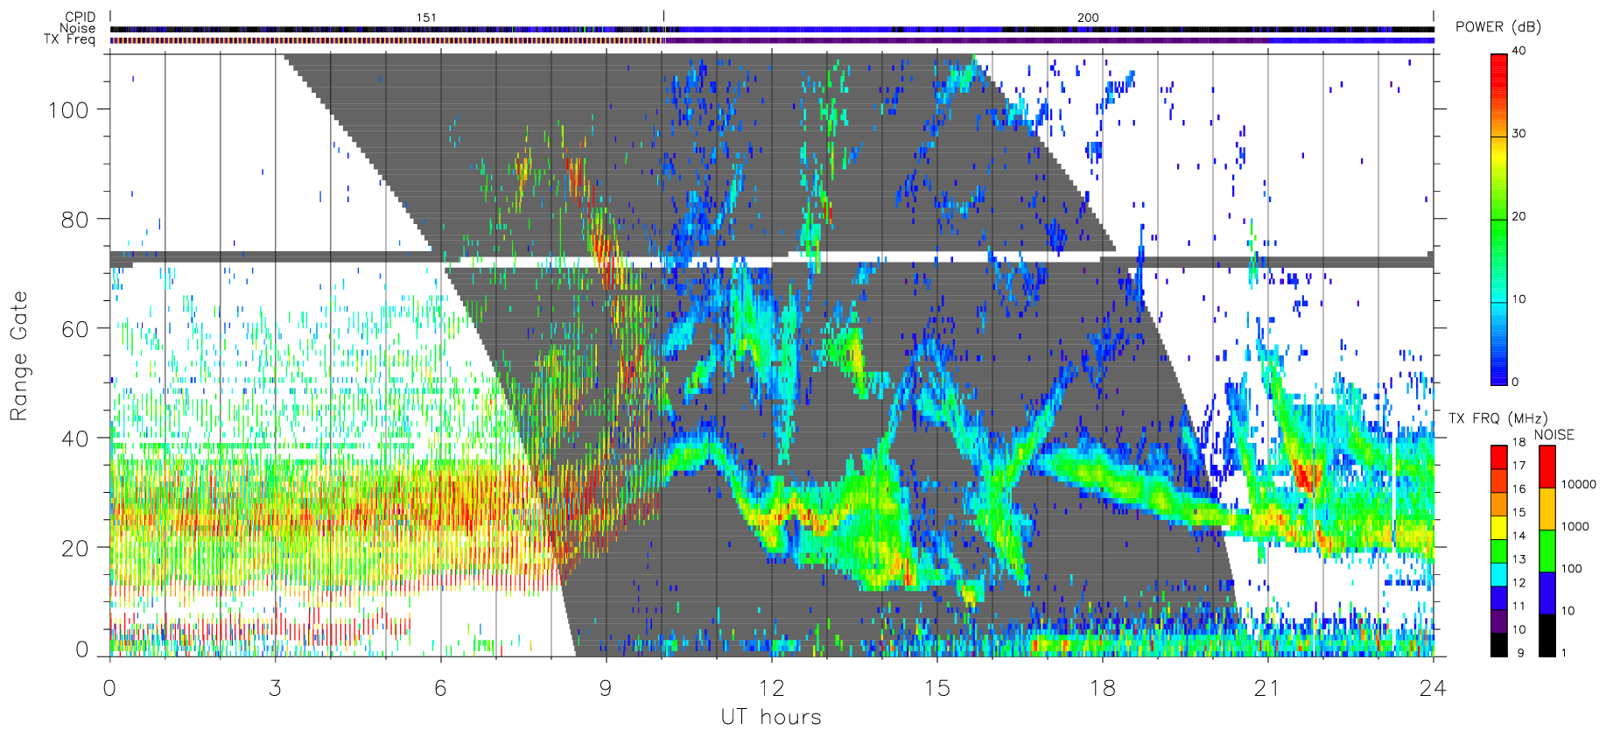Click the 10000 label on noise scale

[1579, 485]
